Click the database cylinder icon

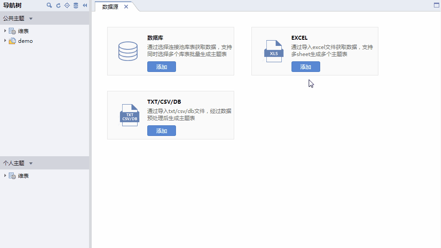[128, 51]
